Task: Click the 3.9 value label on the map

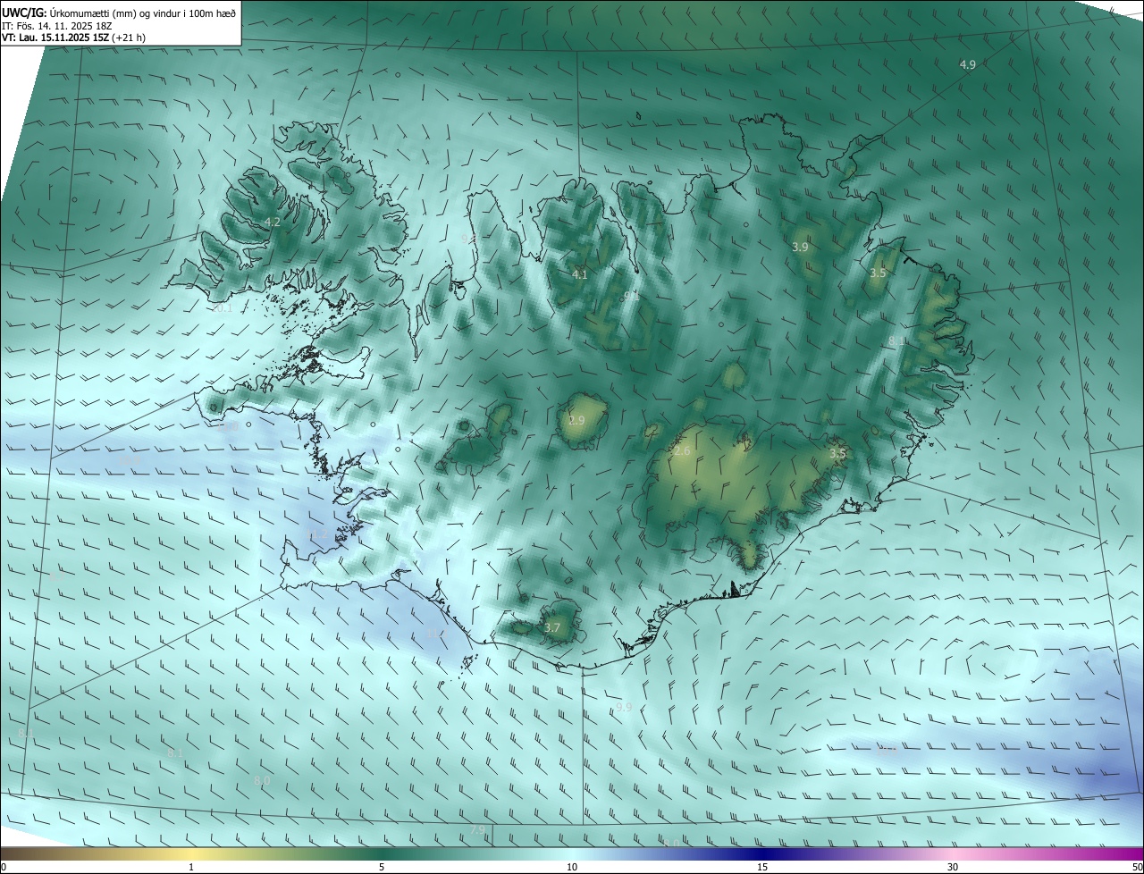Action: pyautogui.click(x=800, y=247)
